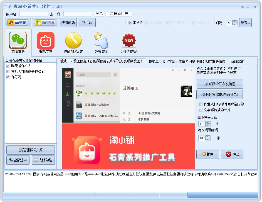The image size is (262, 202).
Task: Open the 效果展示 showcase icon
Action: pos(101,43)
